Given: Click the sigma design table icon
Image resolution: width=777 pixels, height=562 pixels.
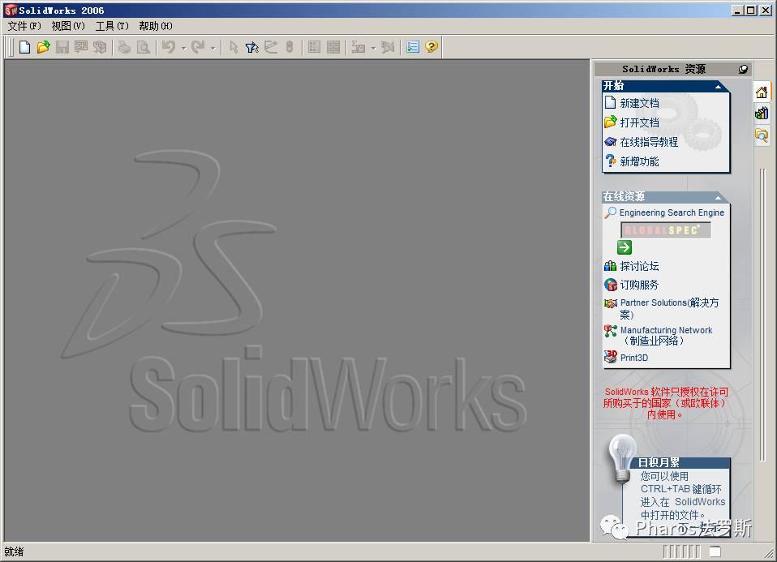Looking at the screenshot, I should 358,47.
